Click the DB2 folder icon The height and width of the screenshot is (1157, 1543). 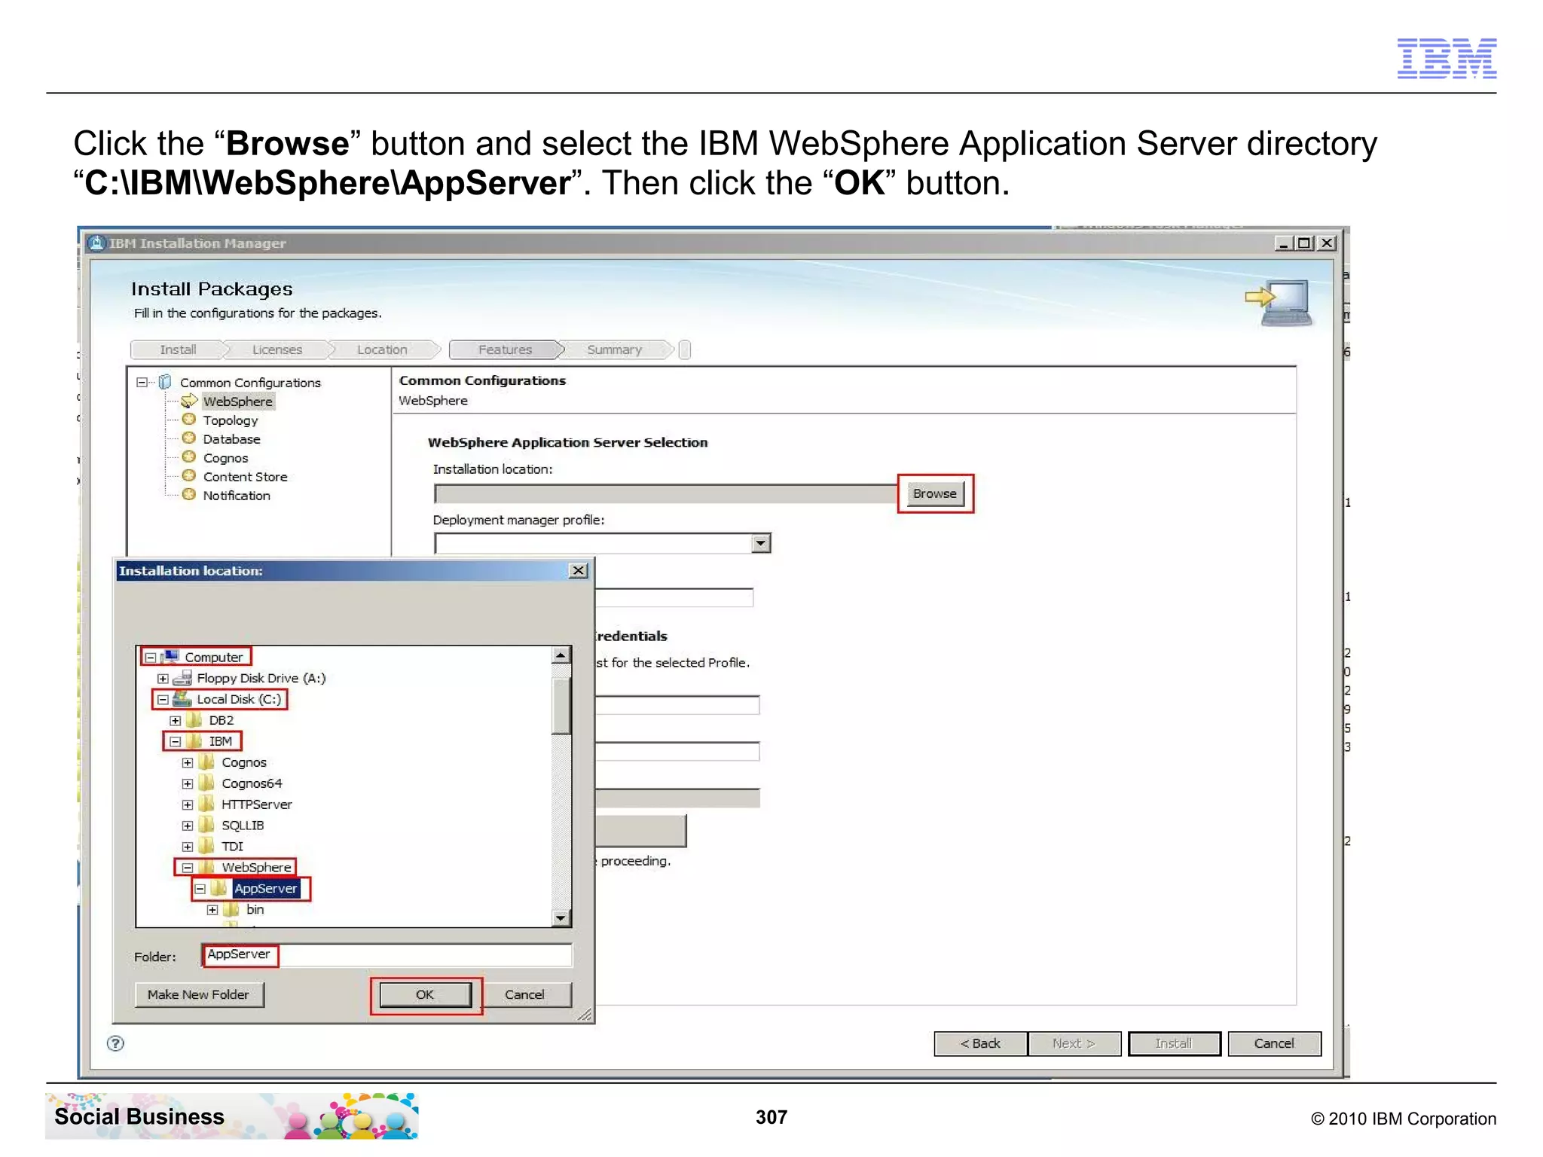pos(194,720)
